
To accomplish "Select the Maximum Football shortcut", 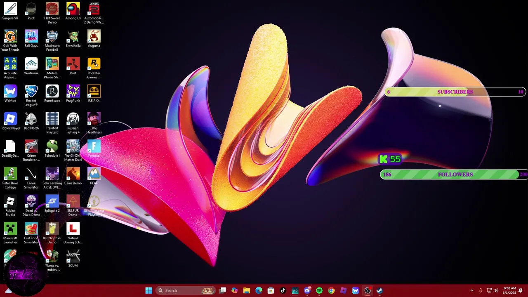I will pyautogui.click(x=52, y=40).
